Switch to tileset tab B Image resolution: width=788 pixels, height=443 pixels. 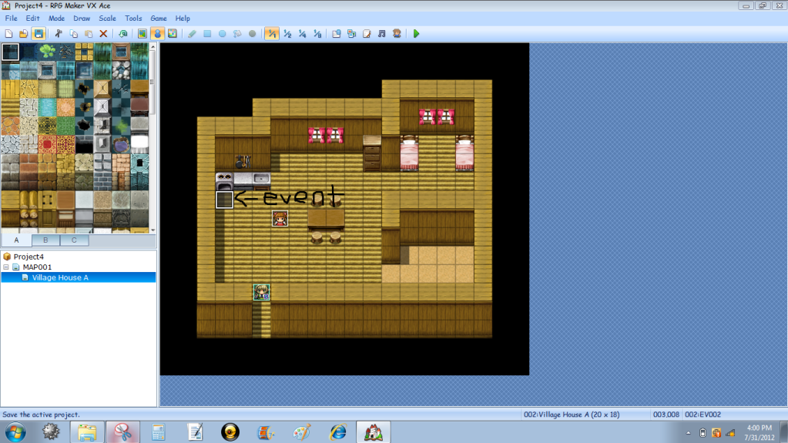[45, 240]
